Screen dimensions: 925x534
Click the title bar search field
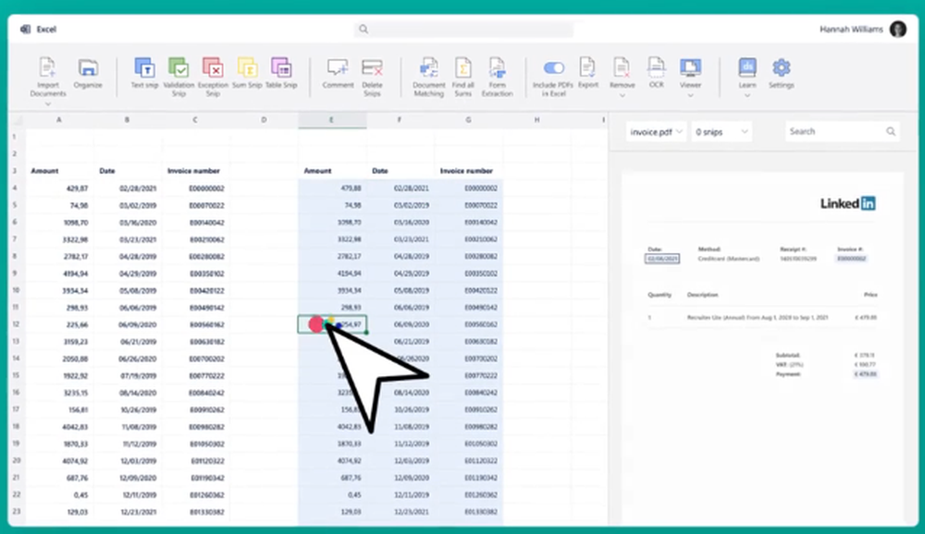[x=463, y=29]
